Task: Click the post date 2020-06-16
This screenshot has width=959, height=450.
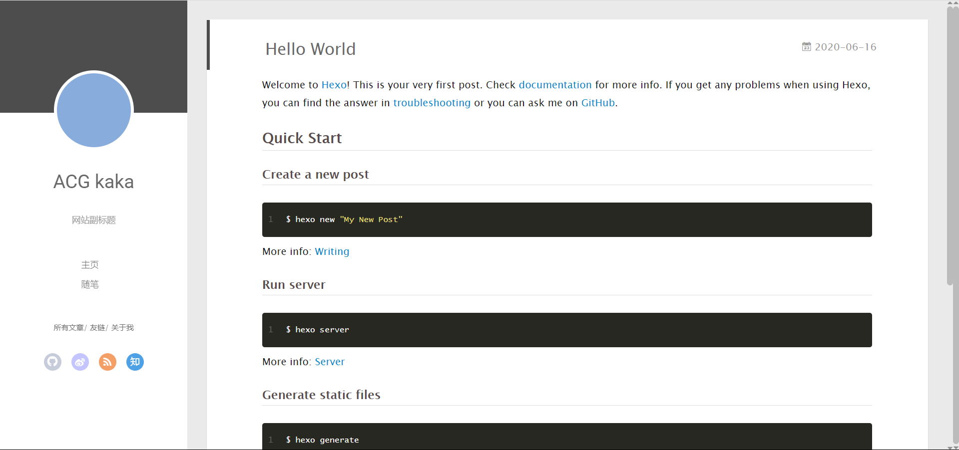Action: pos(846,47)
